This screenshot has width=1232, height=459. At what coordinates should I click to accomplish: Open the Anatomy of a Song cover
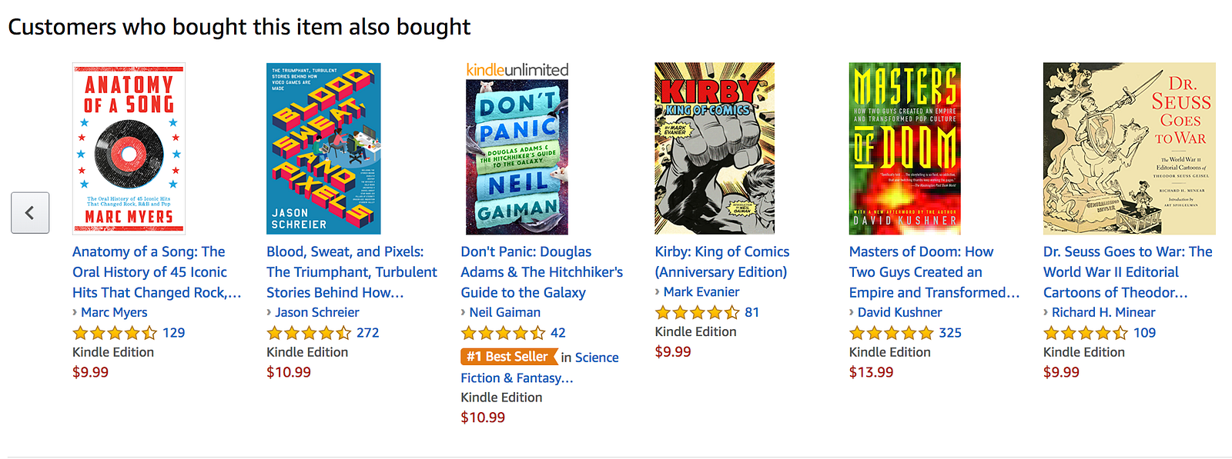pos(129,148)
